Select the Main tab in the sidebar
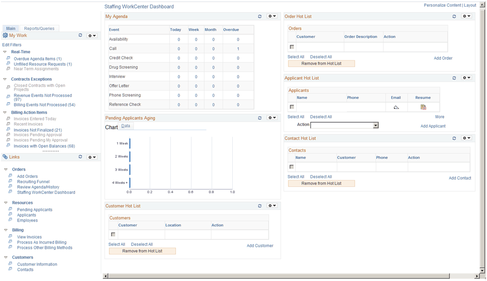Screen dimensions: 487x281 click(x=11, y=28)
